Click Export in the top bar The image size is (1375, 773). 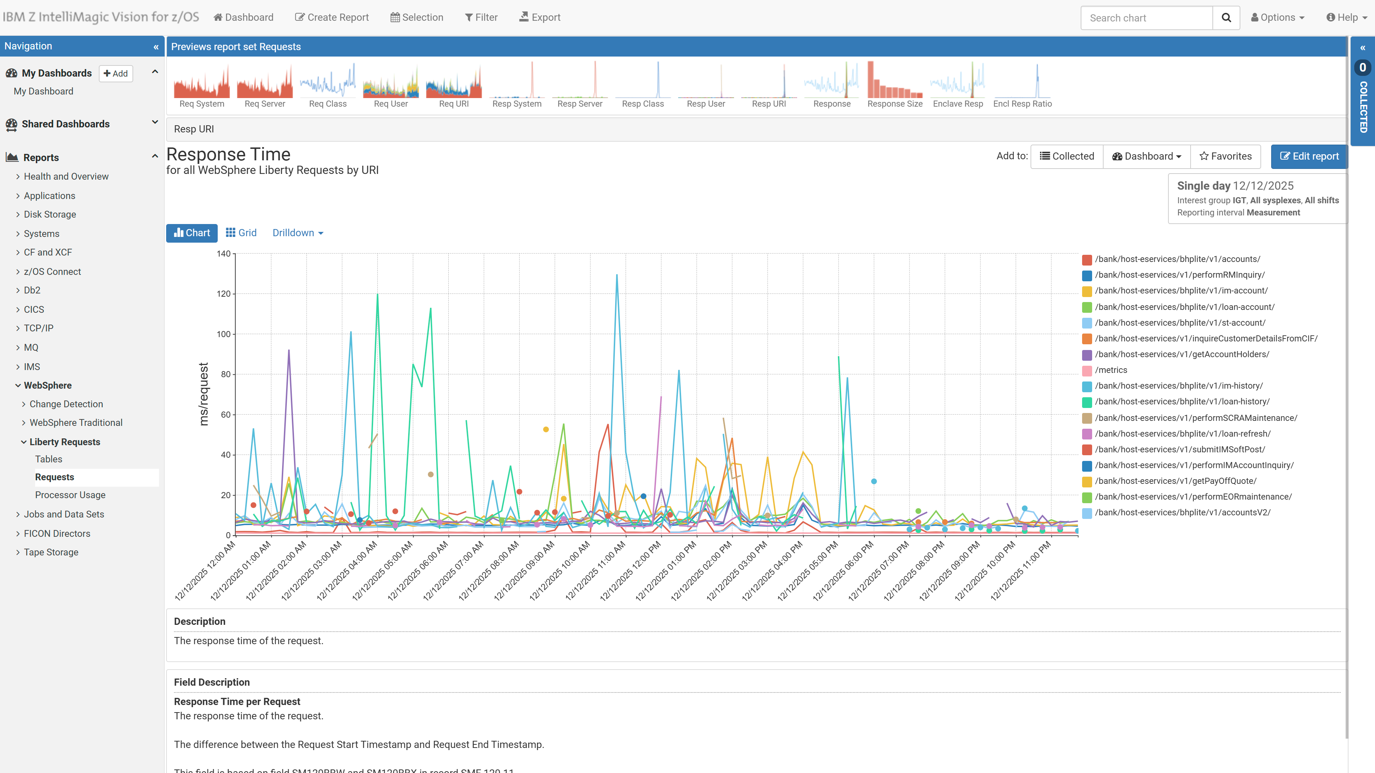click(x=540, y=18)
